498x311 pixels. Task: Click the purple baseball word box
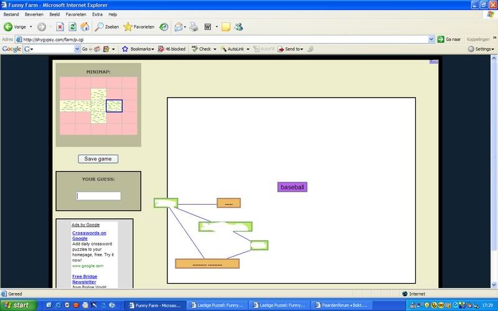coord(293,187)
